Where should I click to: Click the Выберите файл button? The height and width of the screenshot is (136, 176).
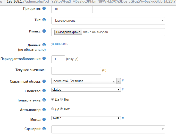(x=68, y=32)
